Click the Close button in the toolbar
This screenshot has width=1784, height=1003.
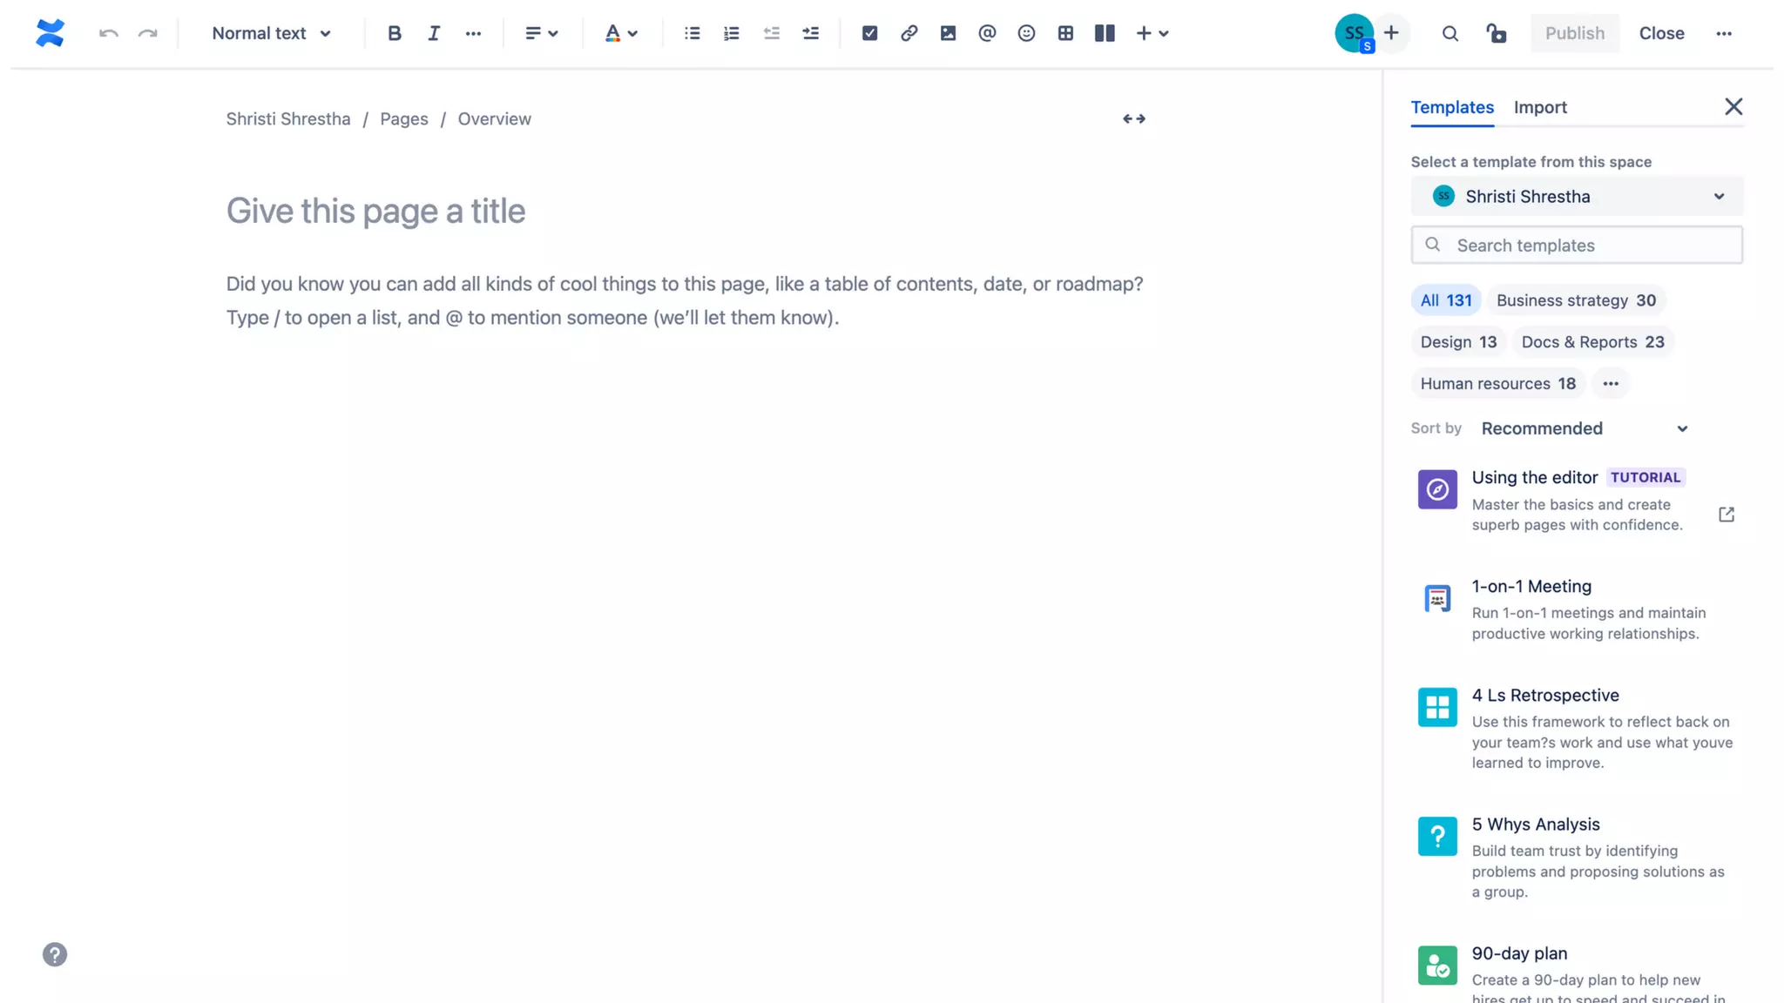click(x=1661, y=33)
